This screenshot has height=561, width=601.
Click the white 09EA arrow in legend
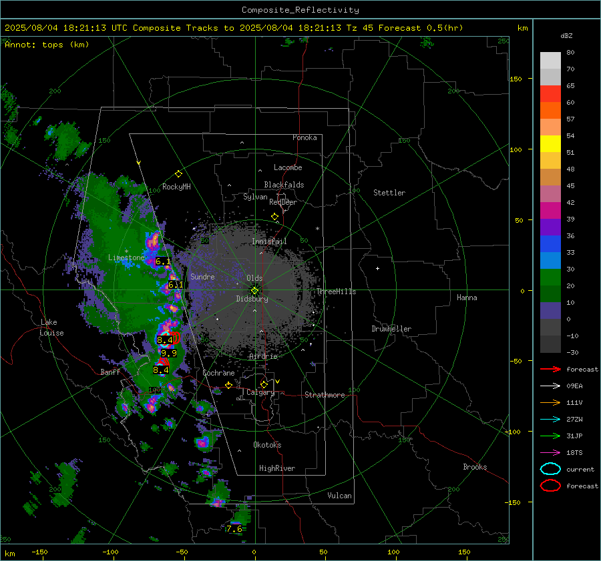(x=550, y=386)
